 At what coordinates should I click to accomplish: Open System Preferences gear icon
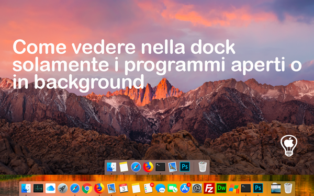tap(197, 188)
